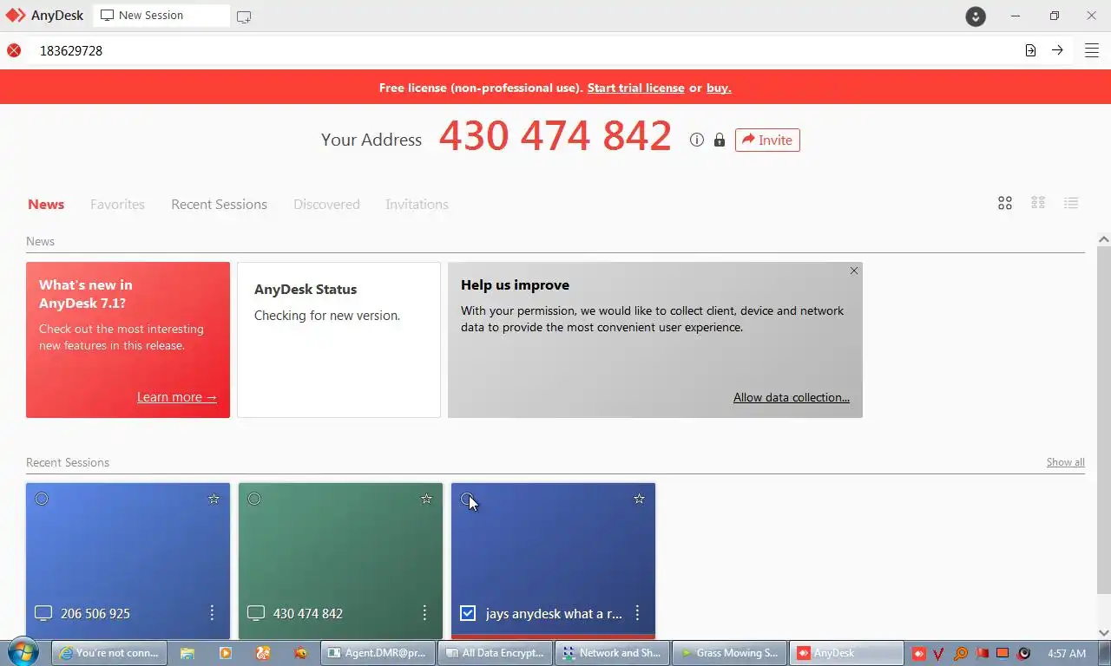The width and height of the screenshot is (1111, 666).
Task: Open Network and Sharing taskbar window
Action: pos(612,653)
